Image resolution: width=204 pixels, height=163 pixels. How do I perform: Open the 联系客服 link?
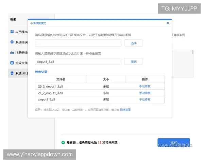click(125, 110)
